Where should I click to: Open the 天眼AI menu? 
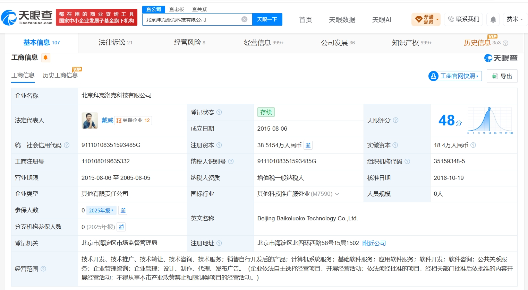(382, 20)
